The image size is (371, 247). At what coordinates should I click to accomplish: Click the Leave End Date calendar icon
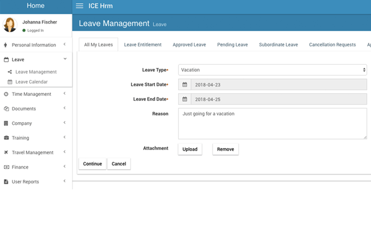click(x=184, y=99)
